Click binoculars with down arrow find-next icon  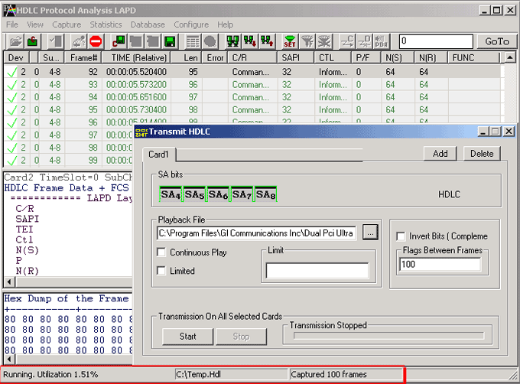click(250, 42)
